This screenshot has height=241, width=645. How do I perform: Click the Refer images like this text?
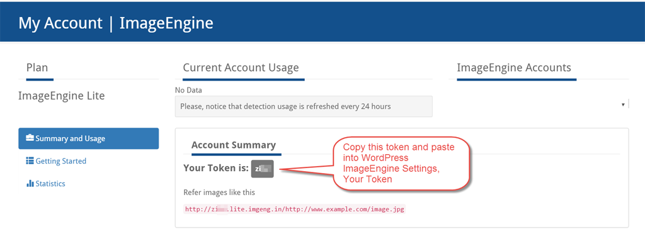pos(219,193)
